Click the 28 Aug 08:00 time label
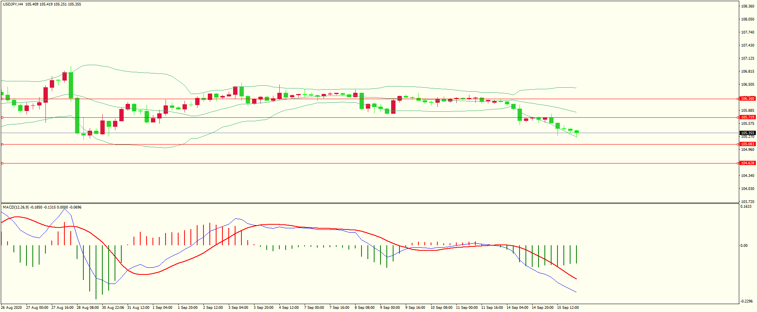757x312 pixels. tap(88, 308)
